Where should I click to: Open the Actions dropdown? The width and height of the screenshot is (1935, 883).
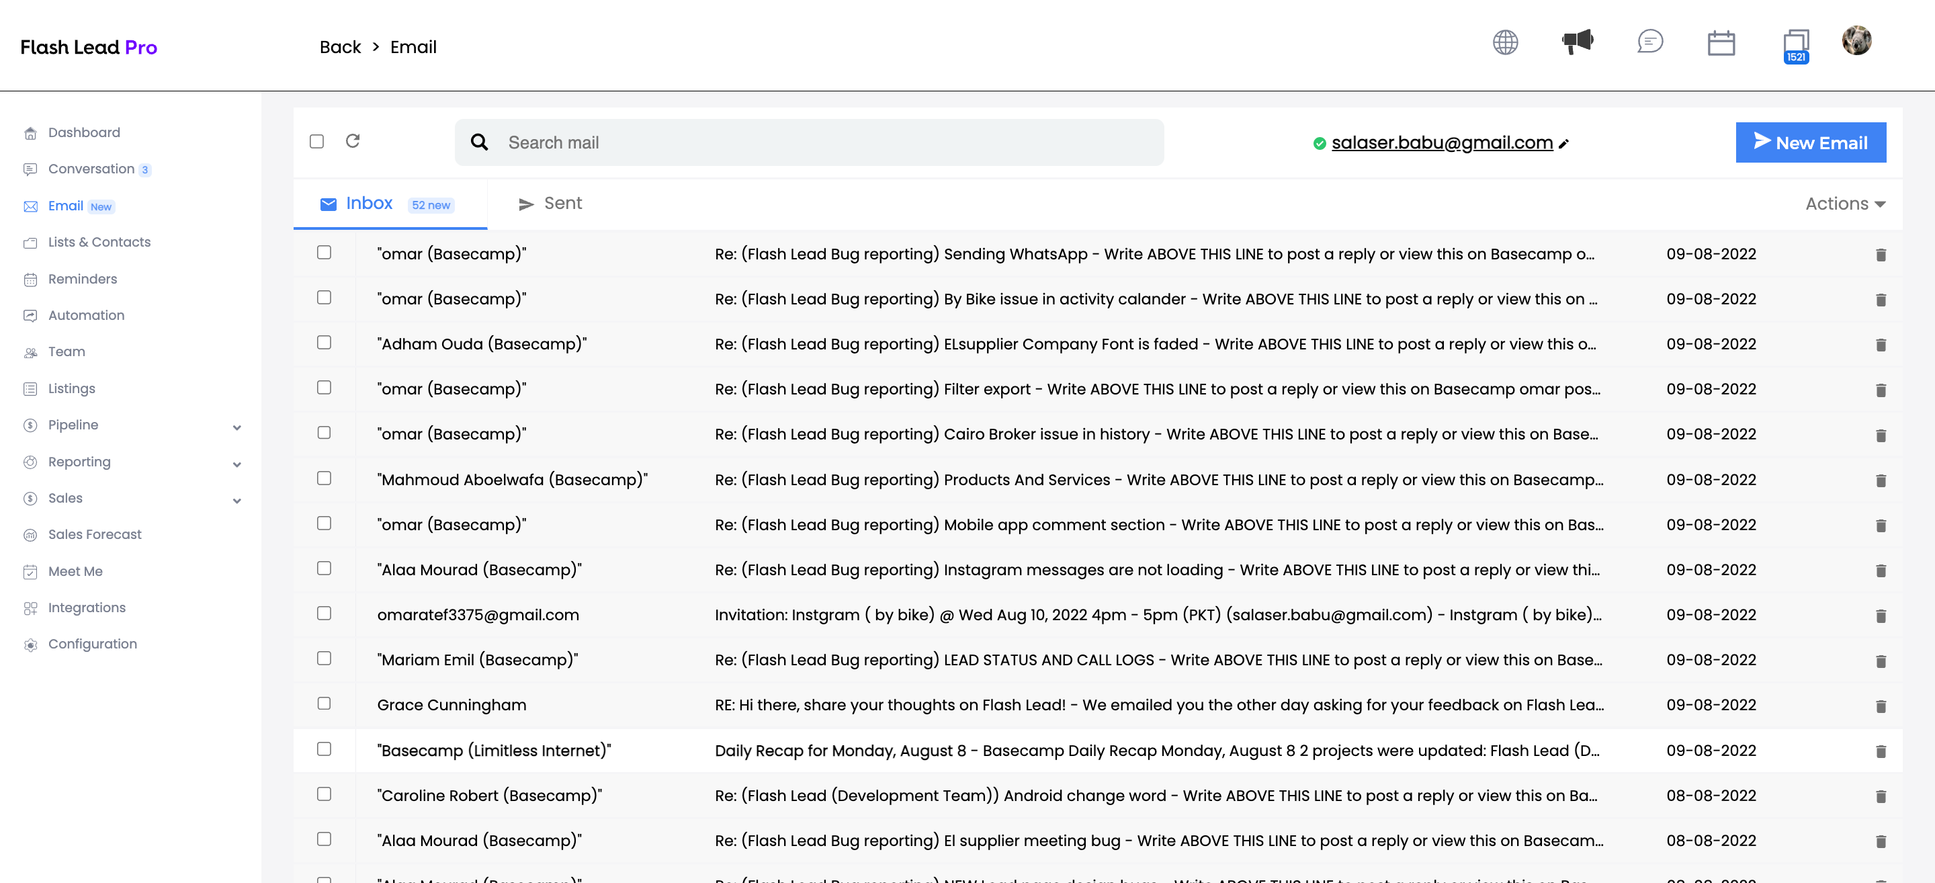pyautogui.click(x=1844, y=204)
